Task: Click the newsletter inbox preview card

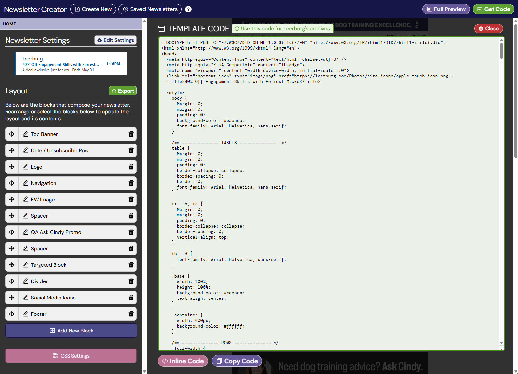Action: click(71, 63)
